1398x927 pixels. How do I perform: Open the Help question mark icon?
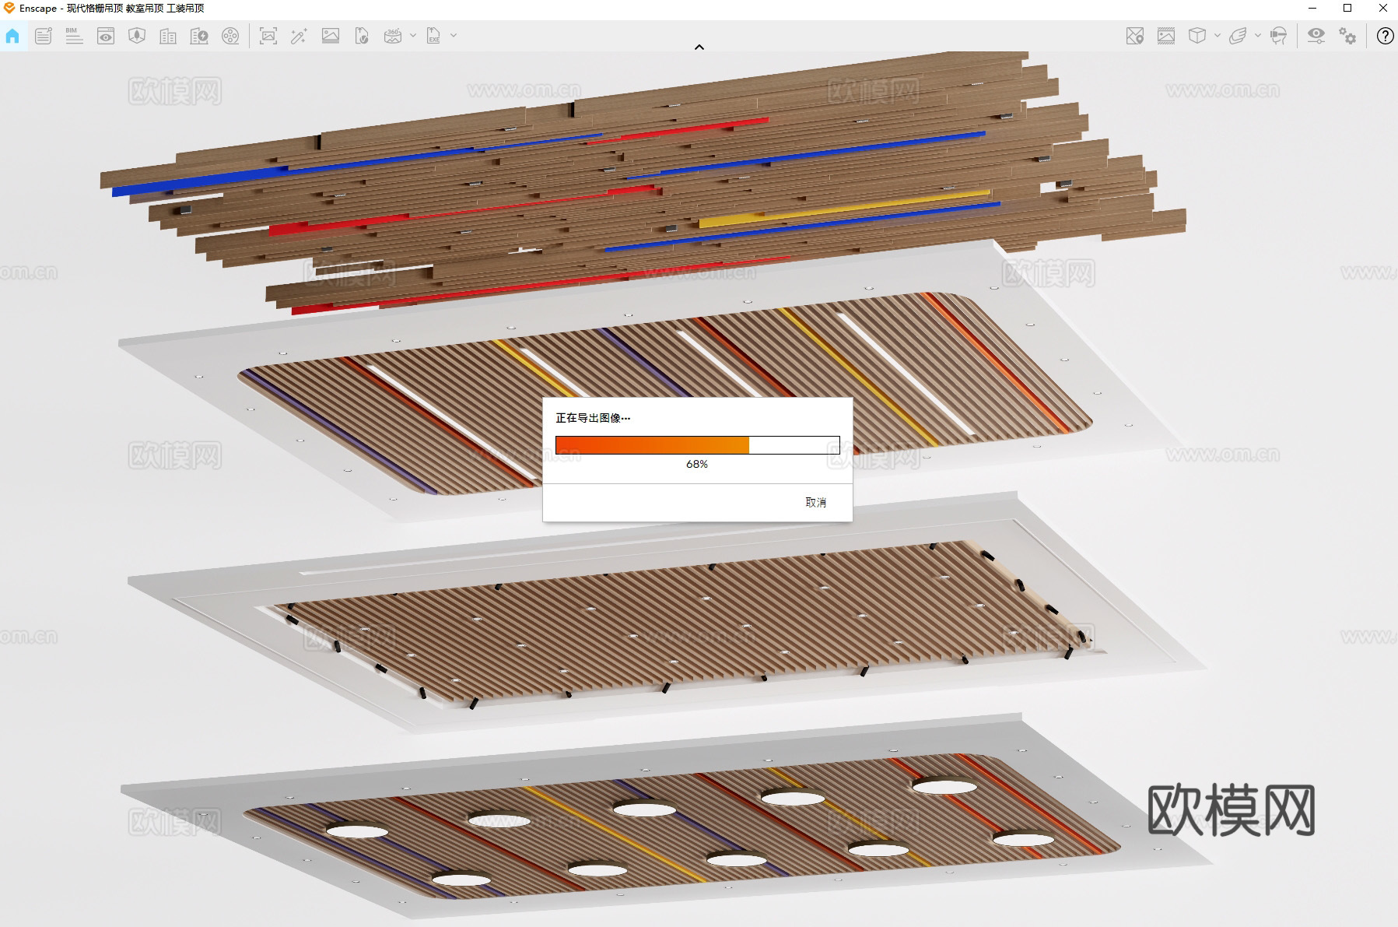1385,36
